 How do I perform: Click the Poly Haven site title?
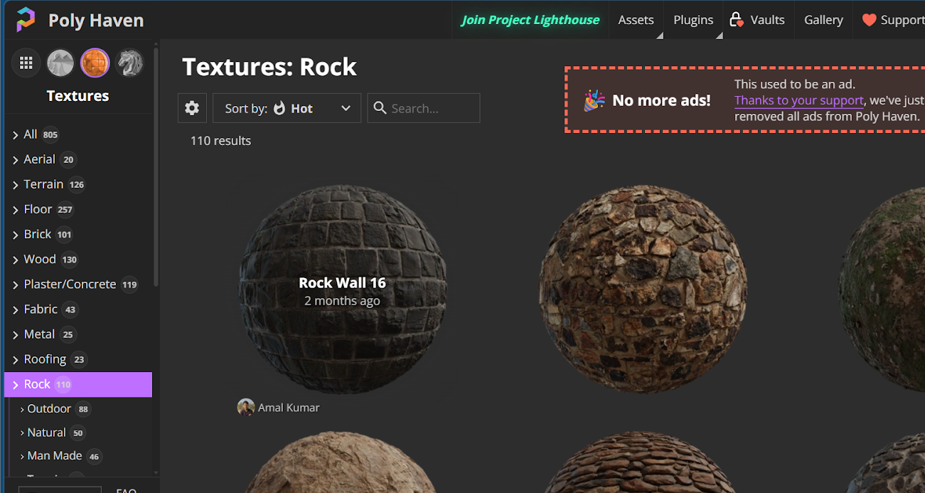click(x=96, y=20)
